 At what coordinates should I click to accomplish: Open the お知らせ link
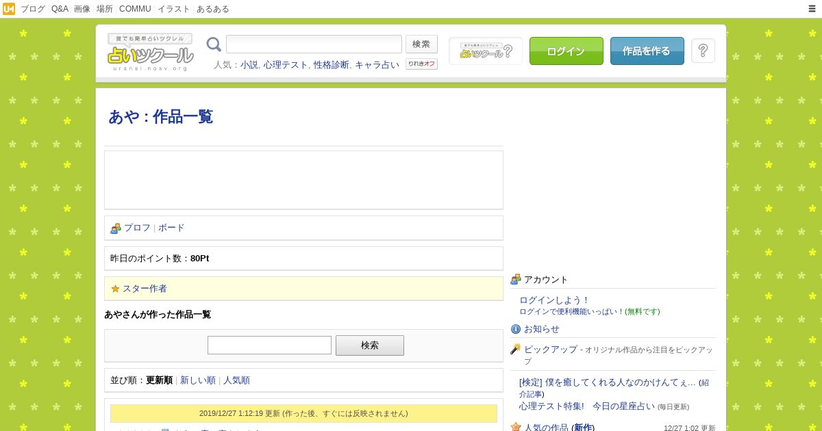[542, 329]
